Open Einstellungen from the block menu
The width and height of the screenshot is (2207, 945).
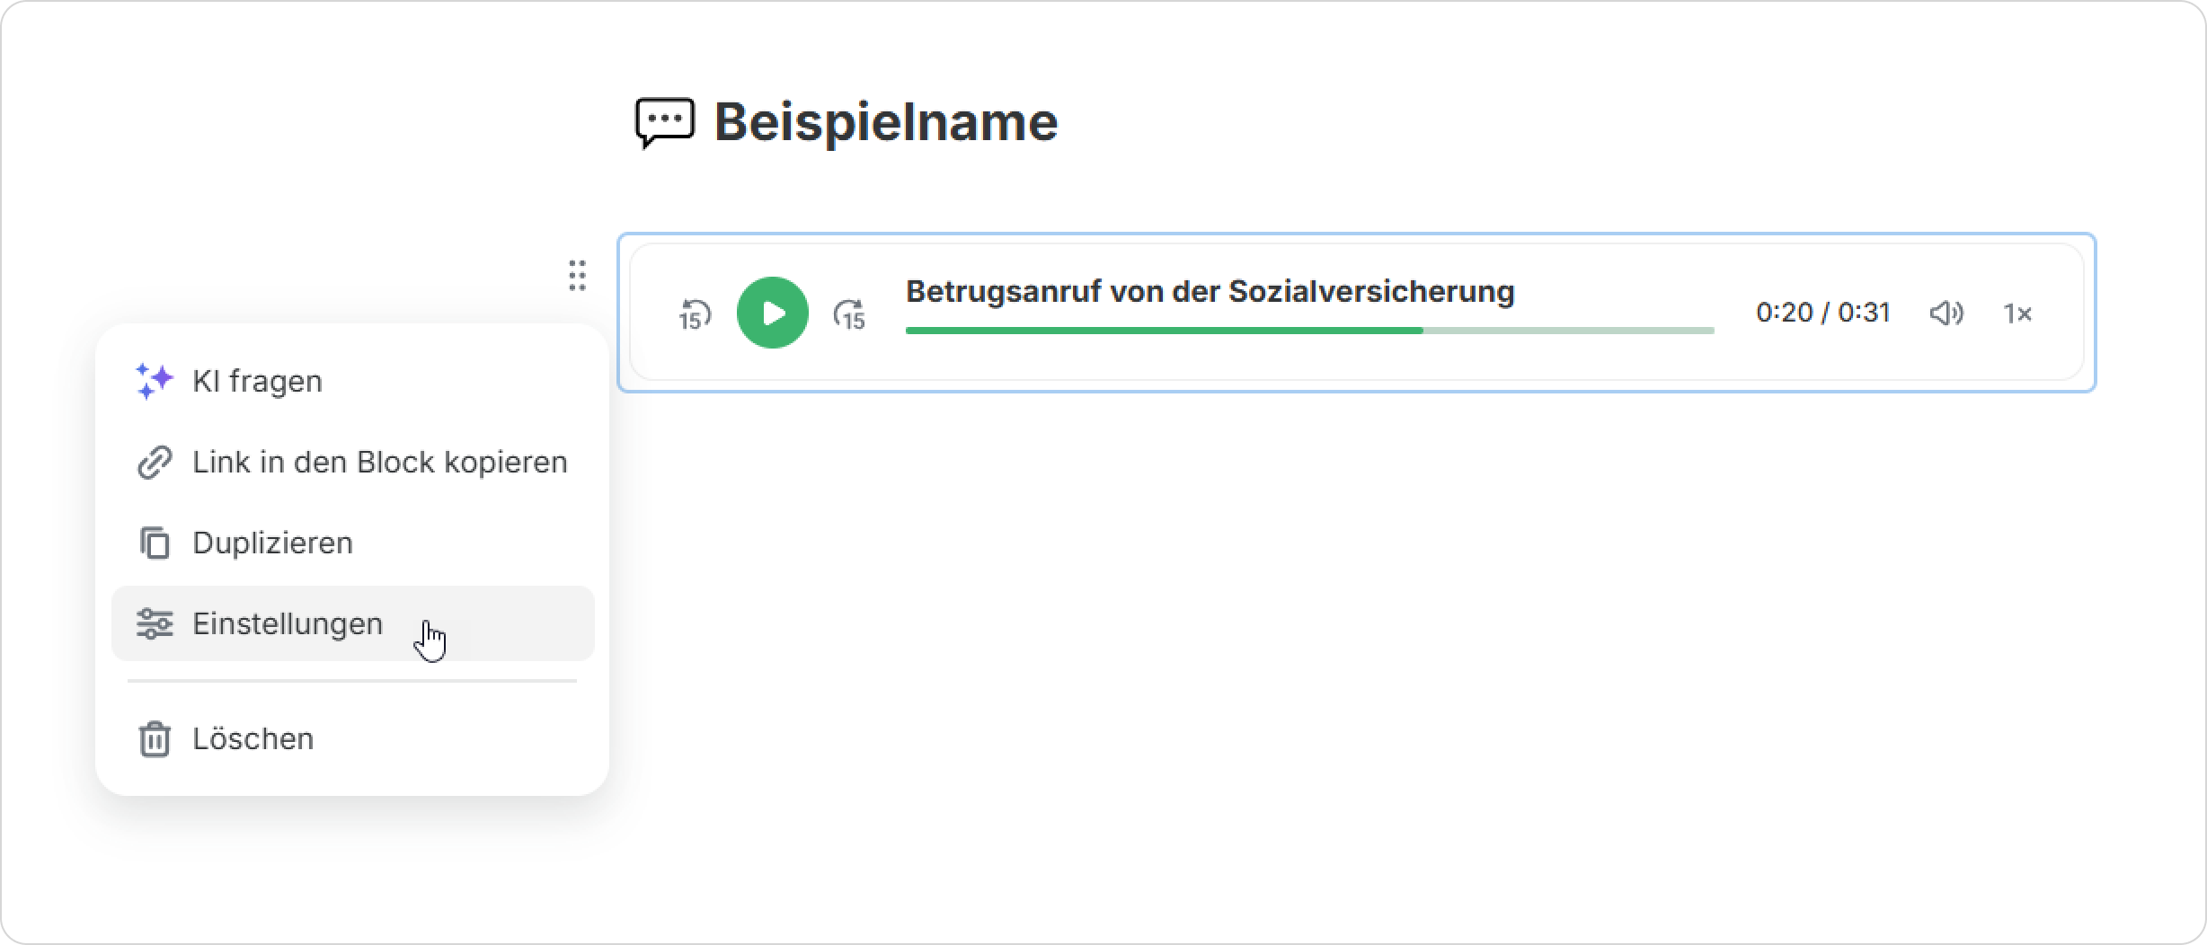pyautogui.click(x=288, y=623)
